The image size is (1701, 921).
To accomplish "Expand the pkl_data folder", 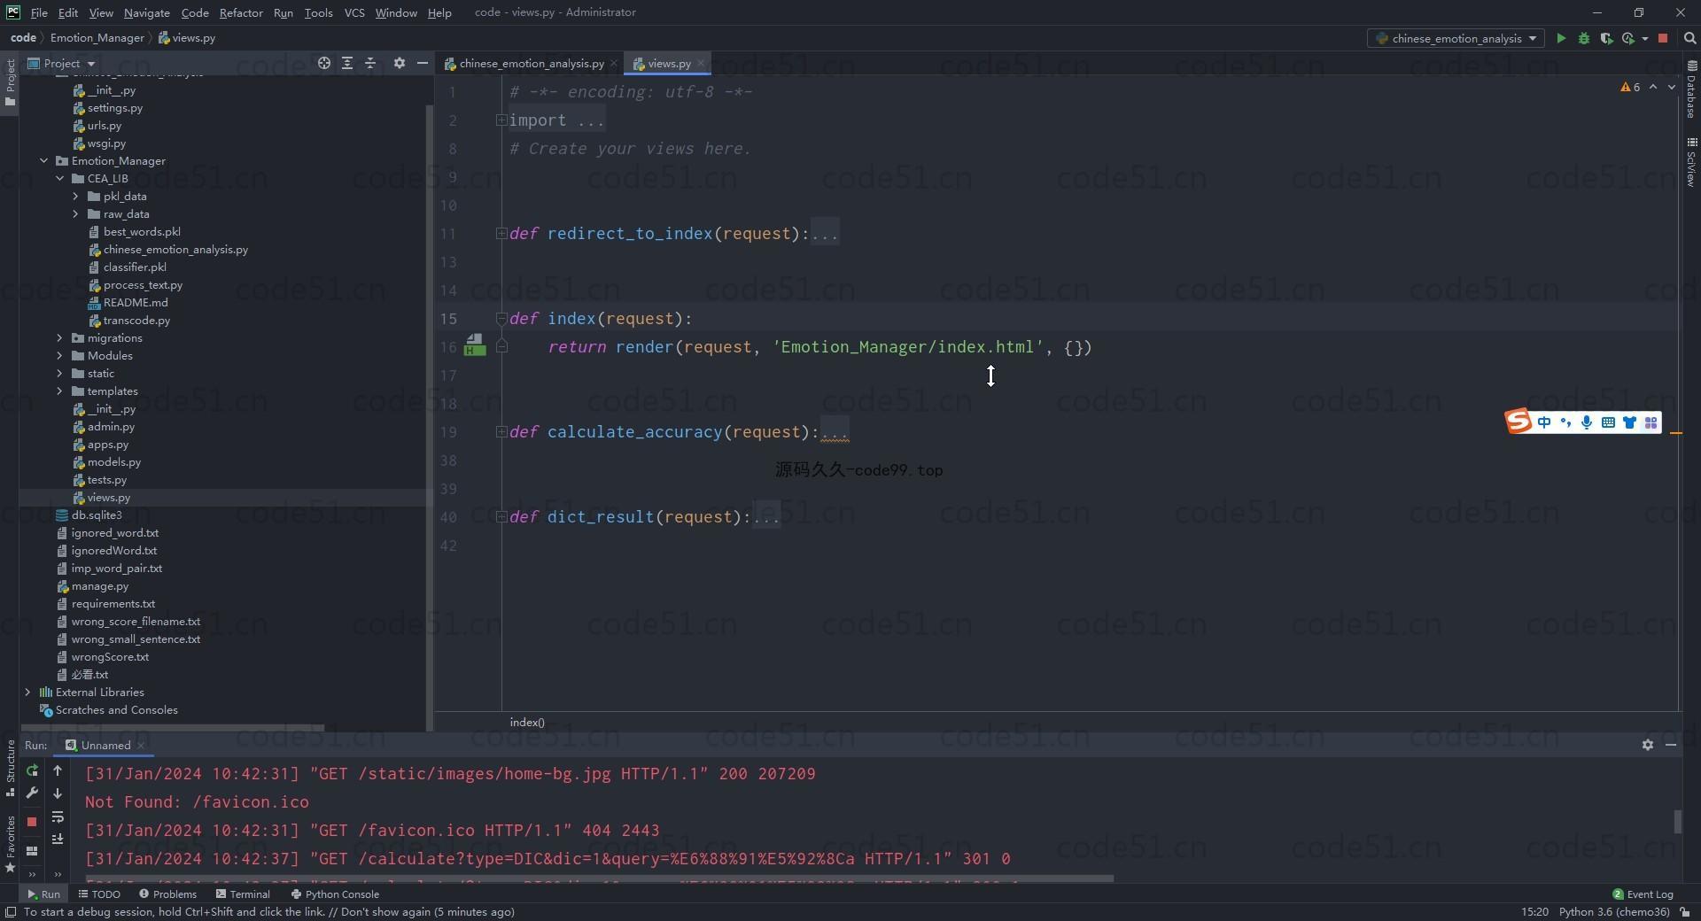I will pos(75,197).
